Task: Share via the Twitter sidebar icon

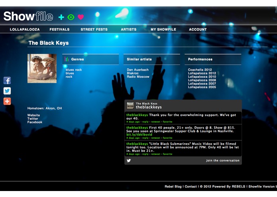Action: pos(7,91)
